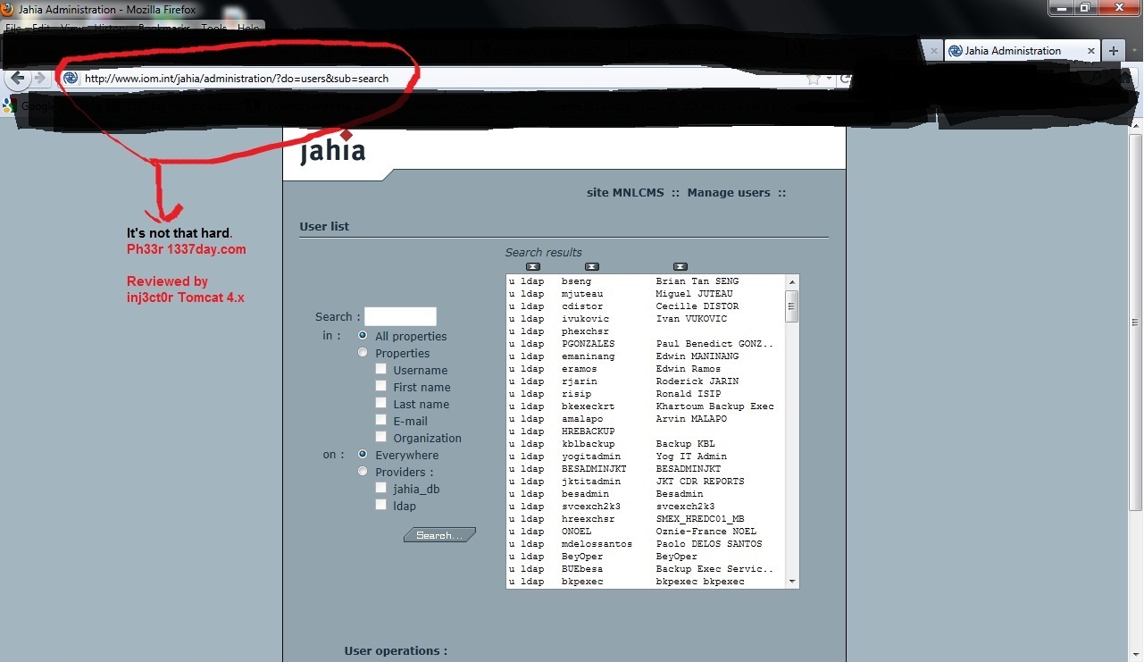Image resolution: width=1144 pixels, height=662 pixels.
Task: Focus the Search text field
Action: pyautogui.click(x=400, y=316)
